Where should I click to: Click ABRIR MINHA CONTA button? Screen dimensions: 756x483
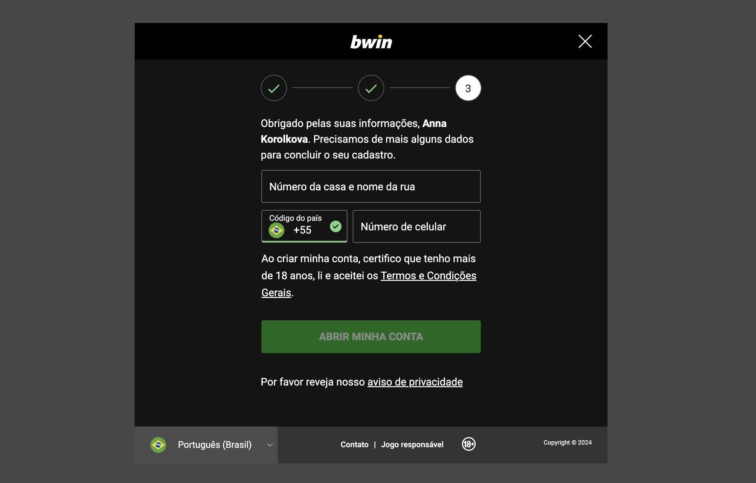click(x=371, y=337)
